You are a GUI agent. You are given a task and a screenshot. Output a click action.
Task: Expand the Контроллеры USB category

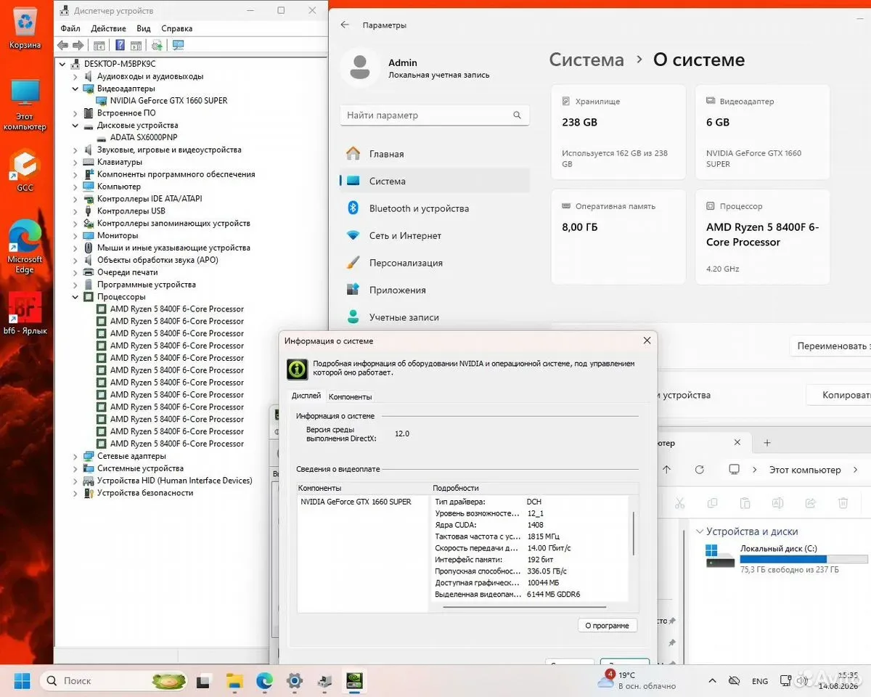point(75,211)
